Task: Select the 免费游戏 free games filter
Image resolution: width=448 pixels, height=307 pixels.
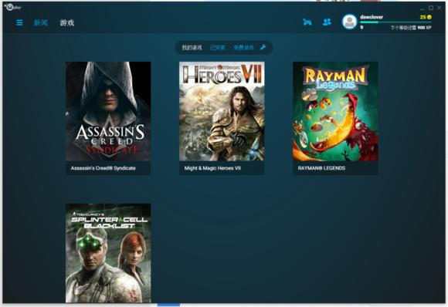Action: [243, 47]
